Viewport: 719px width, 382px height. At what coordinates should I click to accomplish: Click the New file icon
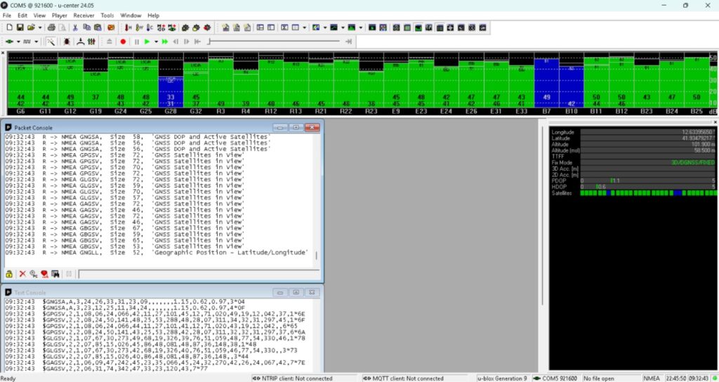9,27
